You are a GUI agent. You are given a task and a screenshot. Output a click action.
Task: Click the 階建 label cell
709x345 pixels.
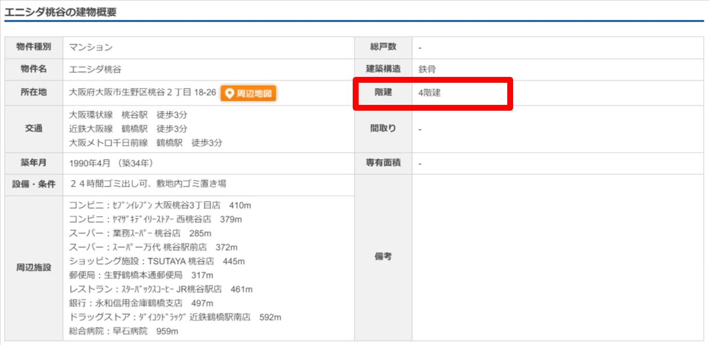point(383,93)
